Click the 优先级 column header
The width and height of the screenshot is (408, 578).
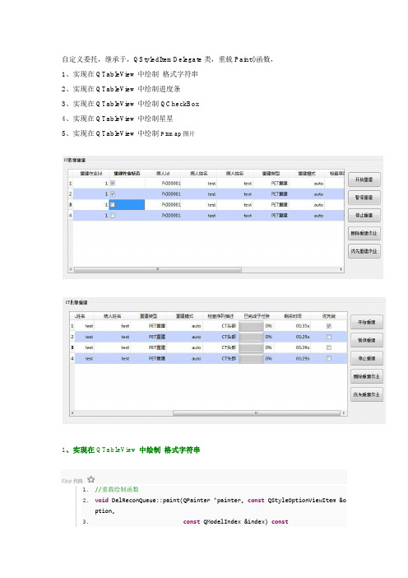coord(329,316)
